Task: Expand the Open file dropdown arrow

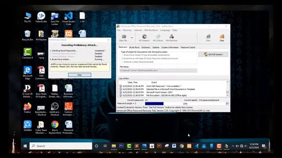Action: click(x=132, y=38)
